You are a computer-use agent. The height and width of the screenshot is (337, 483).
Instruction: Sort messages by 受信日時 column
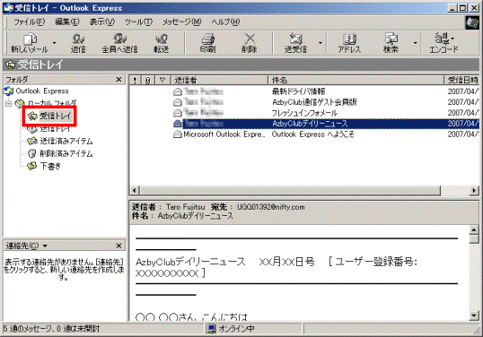(461, 81)
